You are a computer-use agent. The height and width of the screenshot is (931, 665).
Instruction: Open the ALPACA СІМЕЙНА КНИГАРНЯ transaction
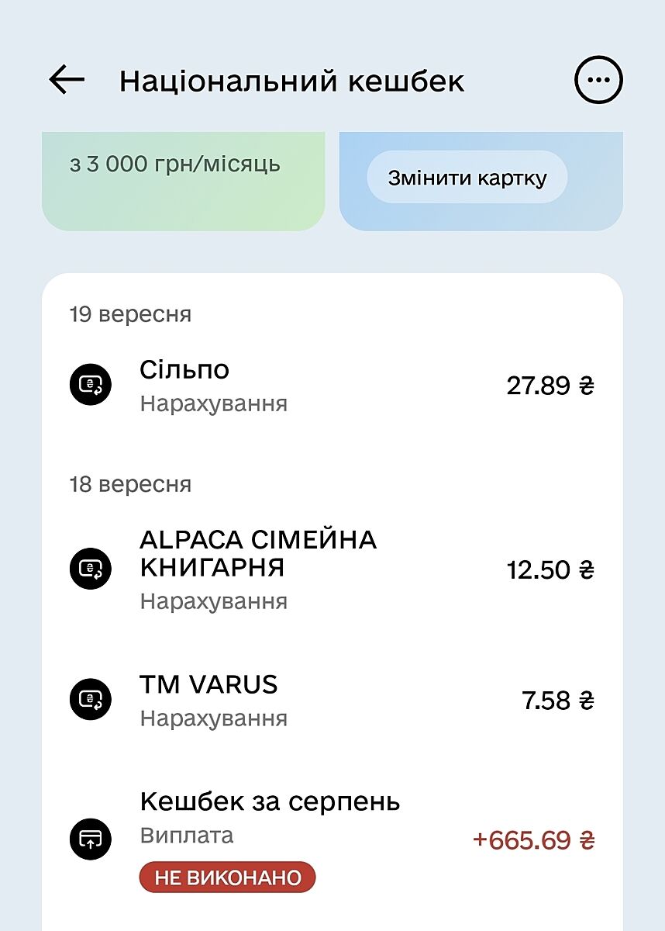point(257,554)
